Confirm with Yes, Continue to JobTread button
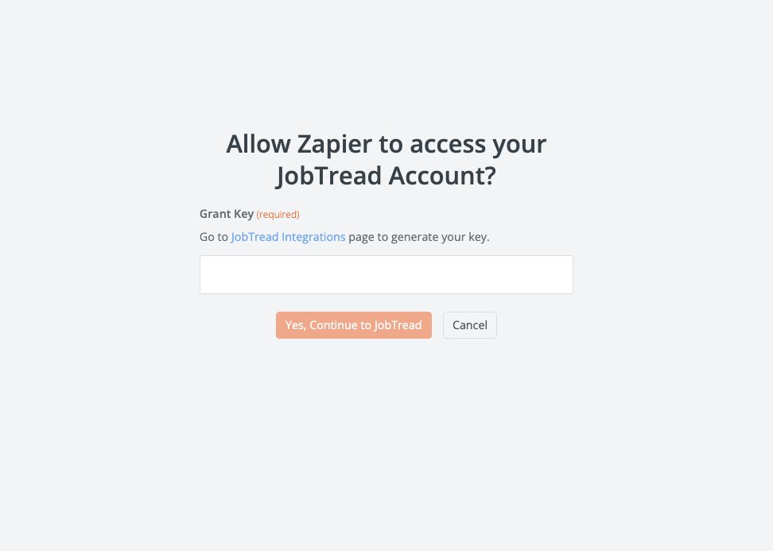 tap(353, 325)
